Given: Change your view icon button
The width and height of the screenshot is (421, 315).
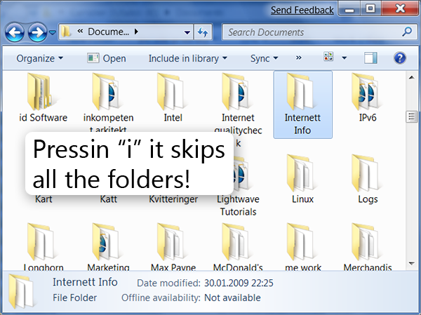Looking at the screenshot, I should coord(328,57).
